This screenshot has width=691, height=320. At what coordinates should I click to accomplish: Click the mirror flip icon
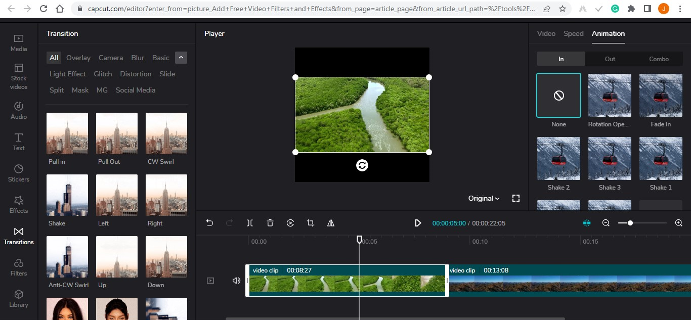coord(331,223)
